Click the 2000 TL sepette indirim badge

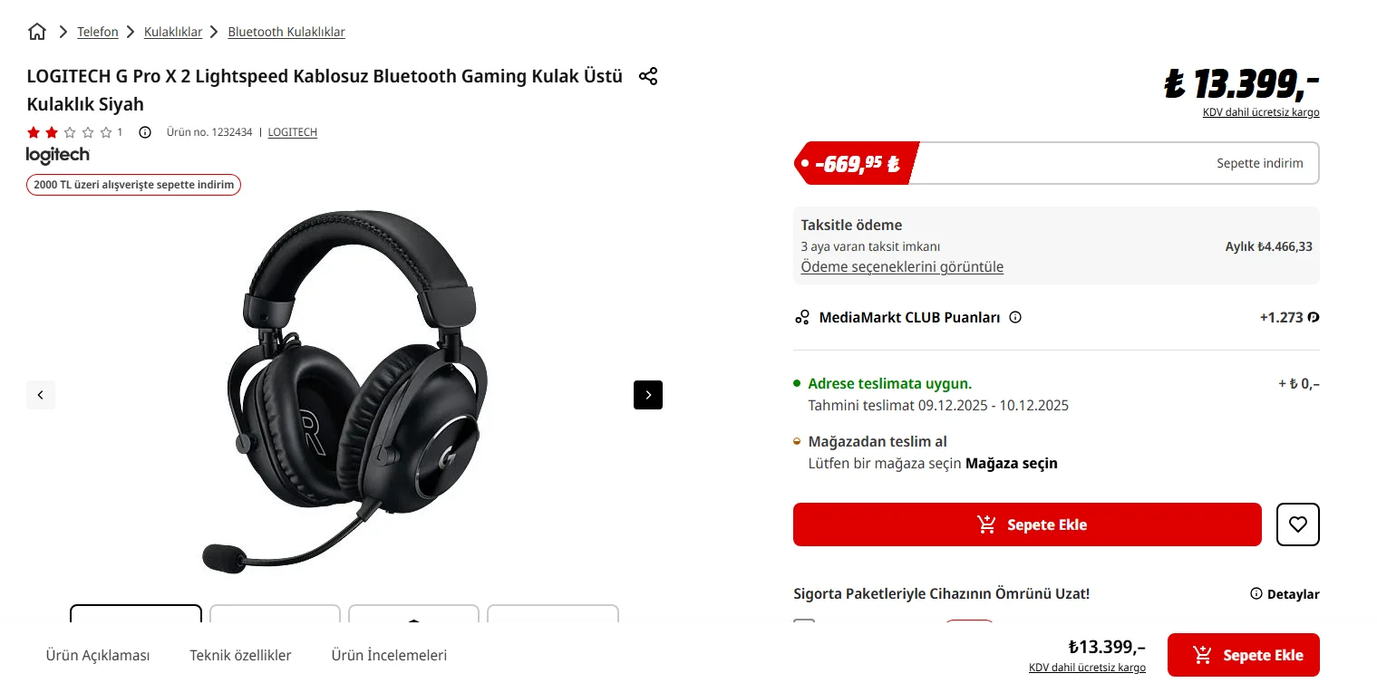[134, 185]
